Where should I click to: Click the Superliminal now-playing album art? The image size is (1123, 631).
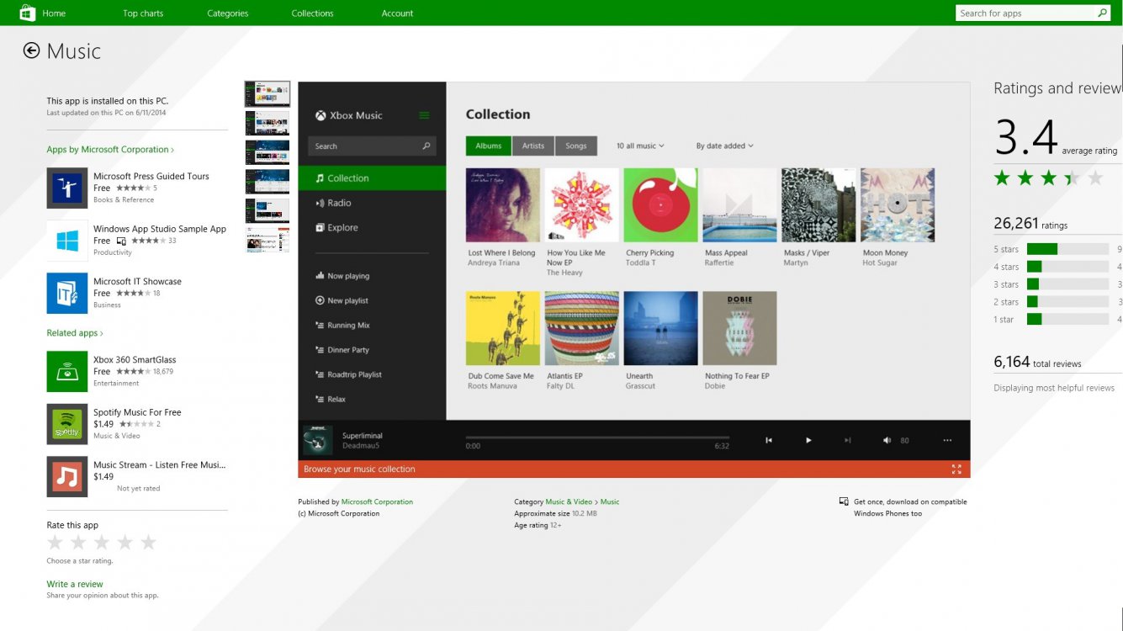pyautogui.click(x=318, y=440)
